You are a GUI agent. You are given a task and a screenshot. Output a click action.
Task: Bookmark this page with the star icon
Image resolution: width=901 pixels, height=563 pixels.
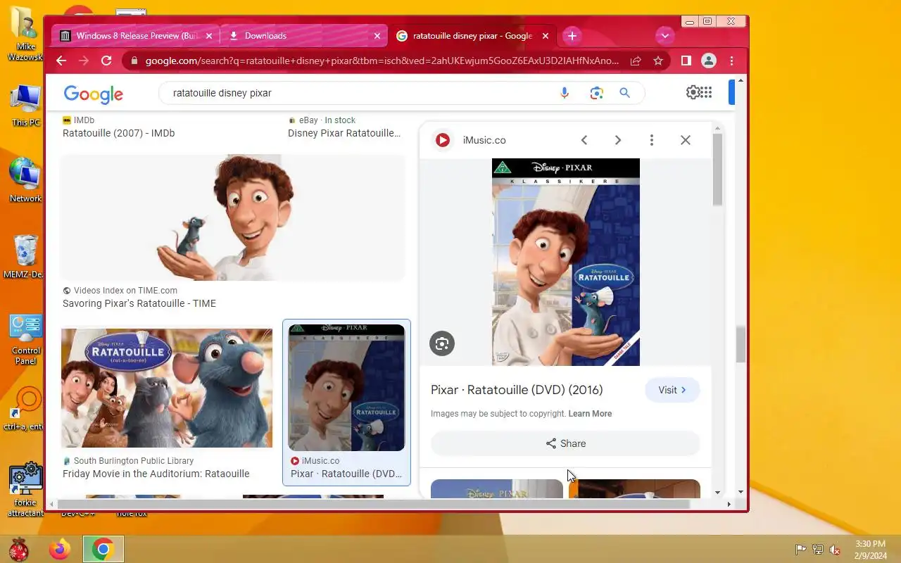coord(658,61)
